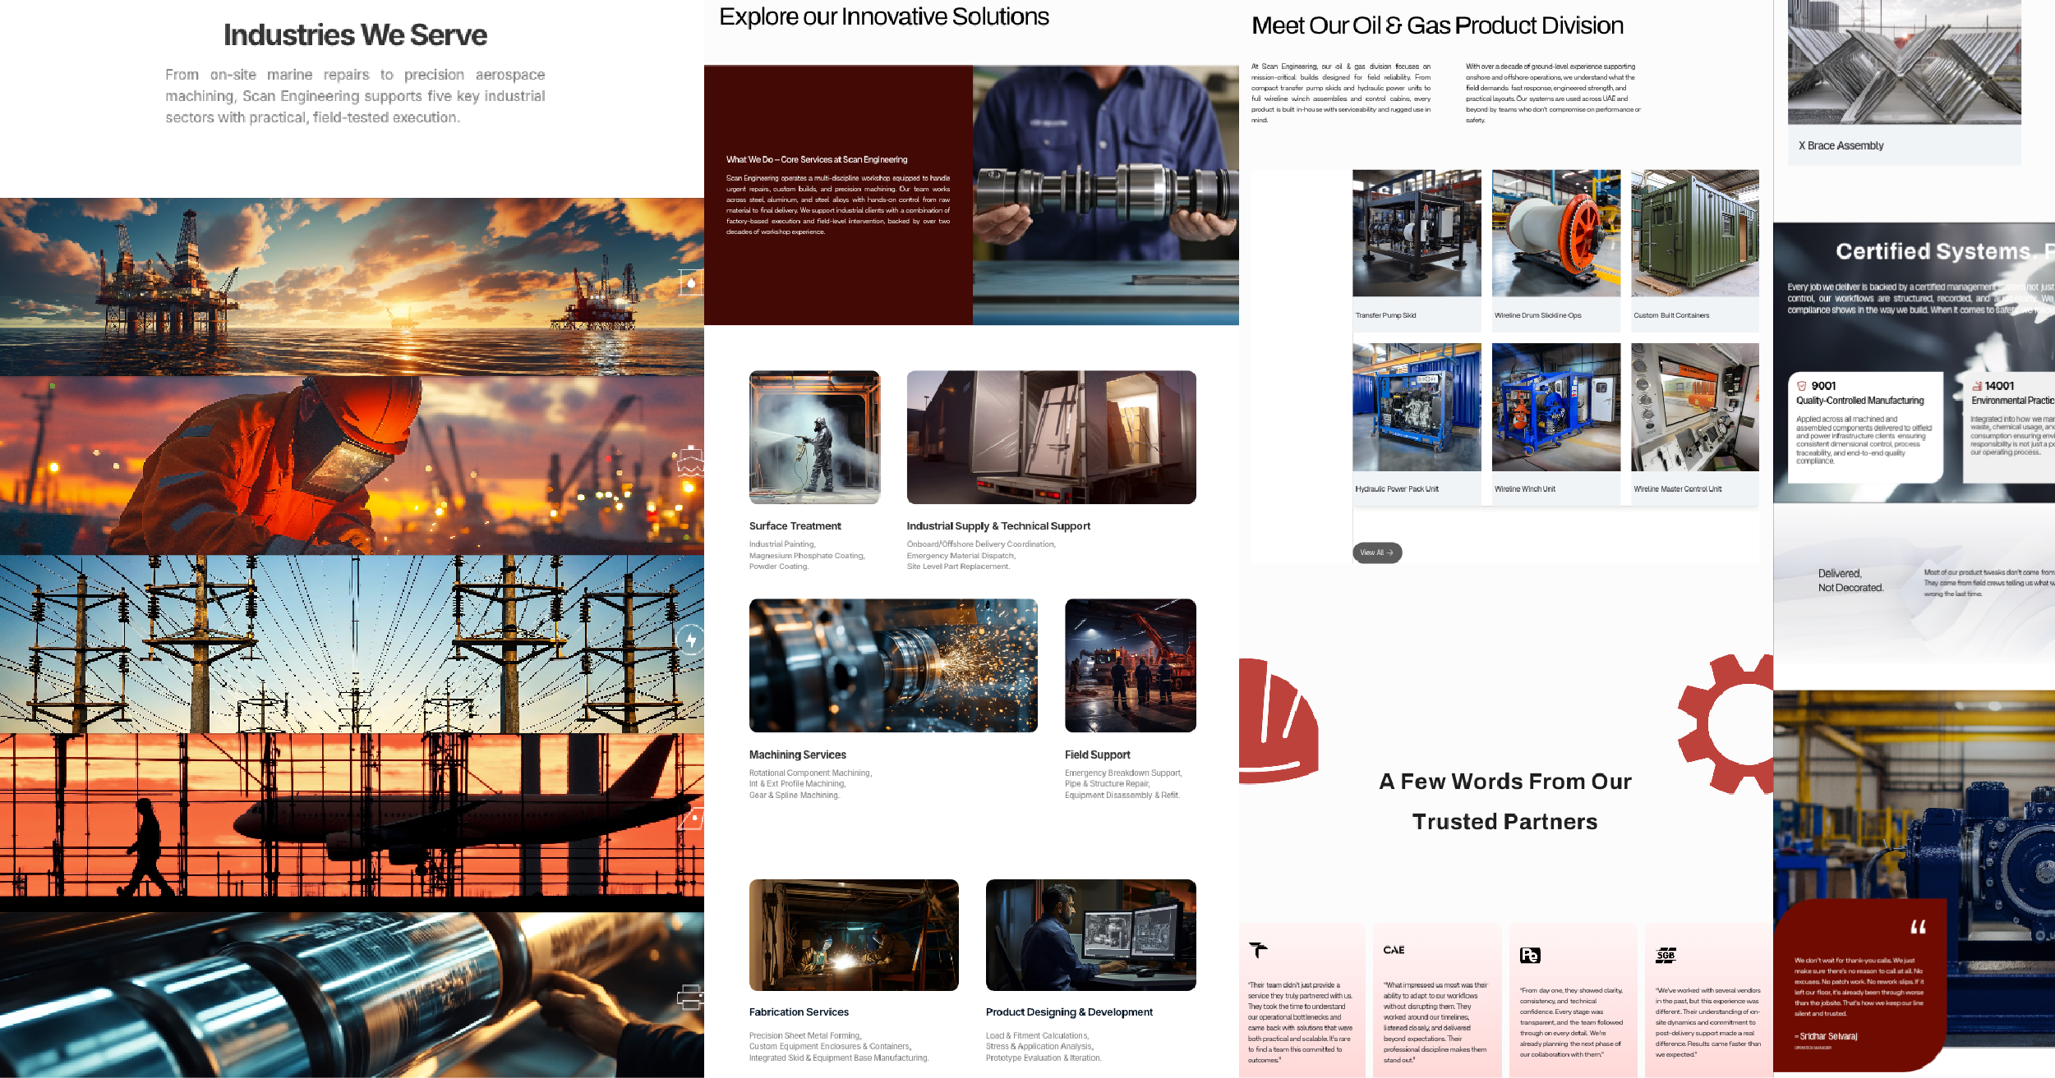The width and height of the screenshot is (2055, 1078).
Task: Click the 14001 certification icon
Action: (x=1977, y=386)
